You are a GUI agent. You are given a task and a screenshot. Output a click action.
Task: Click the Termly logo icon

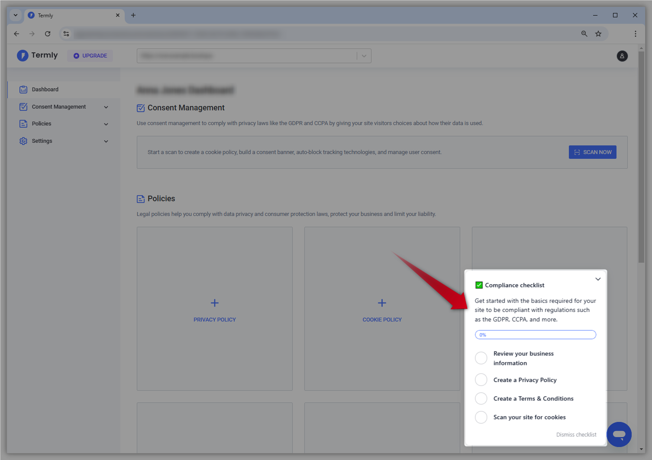[x=23, y=55]
